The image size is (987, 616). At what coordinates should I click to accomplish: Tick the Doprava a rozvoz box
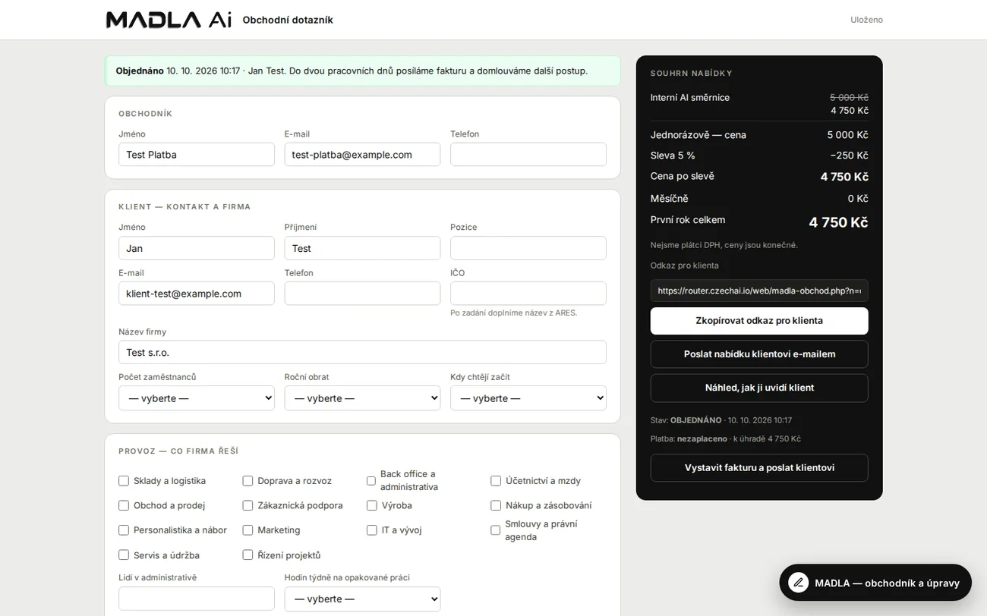tap(248, 481)
